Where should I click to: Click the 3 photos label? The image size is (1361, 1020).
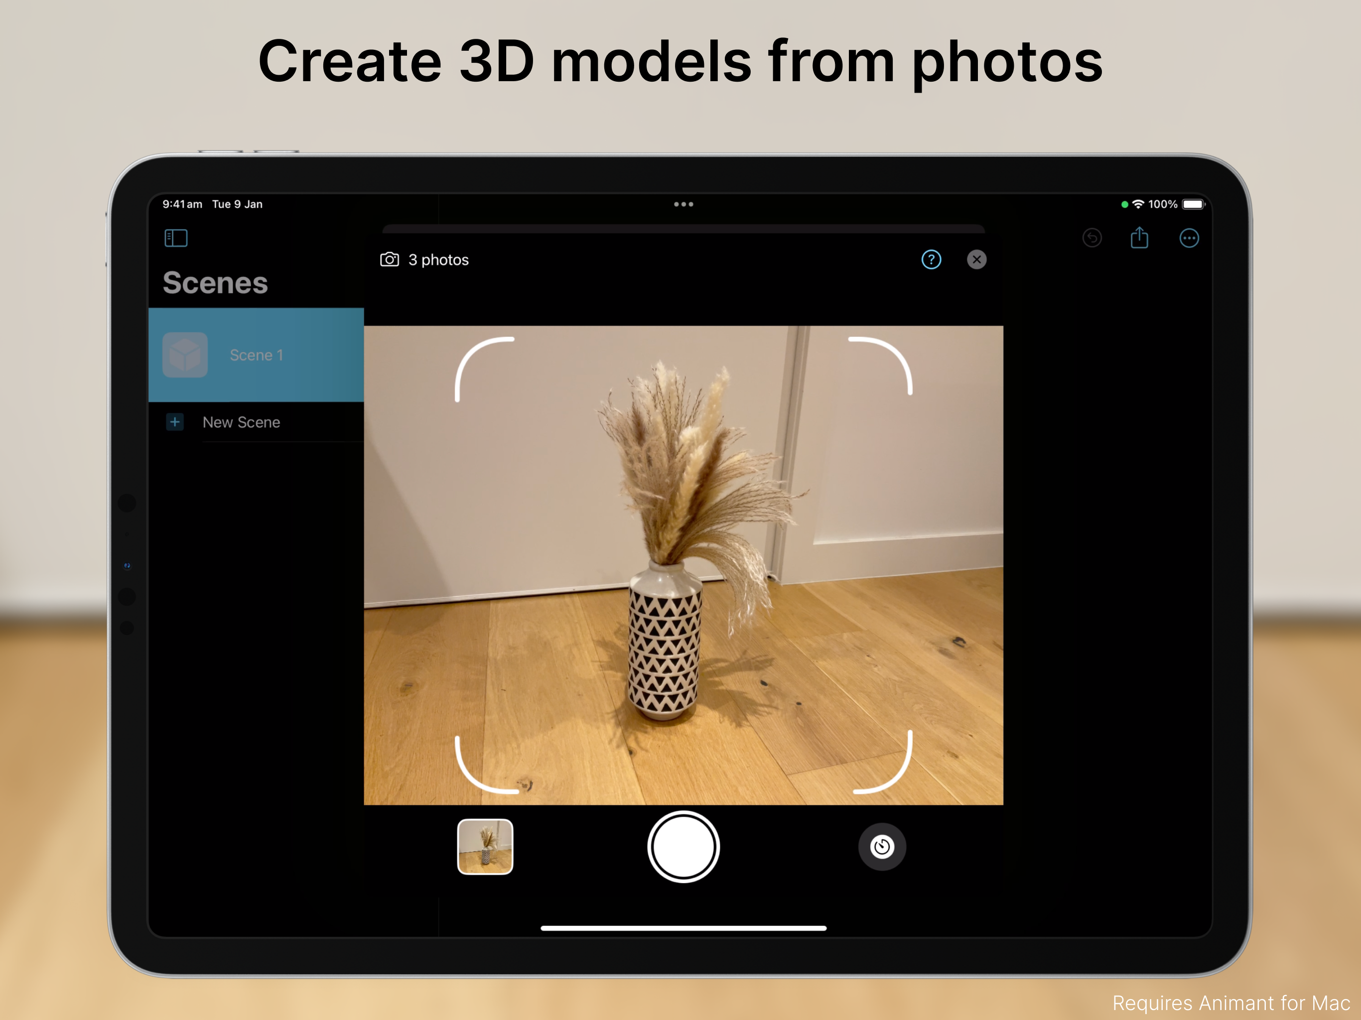pyautogui.click(x=439, y=260)
